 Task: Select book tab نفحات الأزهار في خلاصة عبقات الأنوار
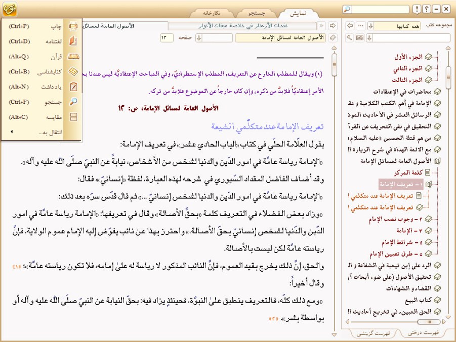[x=242, y=26]
